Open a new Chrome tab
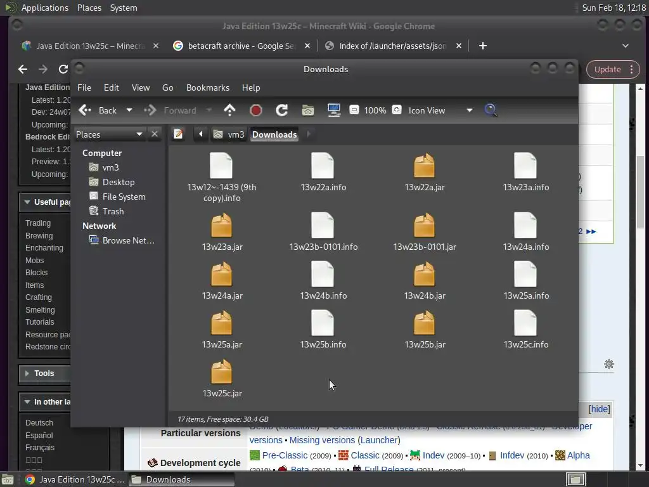The image size is (649, 487). 482,46
